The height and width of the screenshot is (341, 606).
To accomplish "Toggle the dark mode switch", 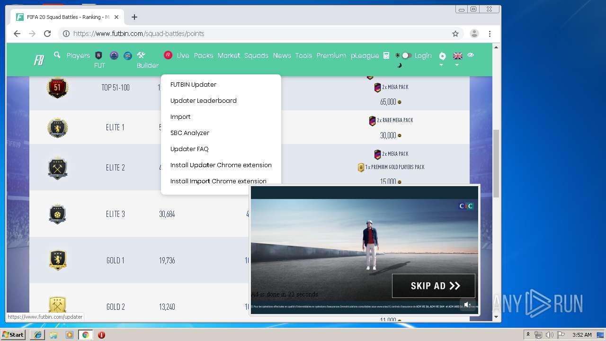I will point(406,55).
